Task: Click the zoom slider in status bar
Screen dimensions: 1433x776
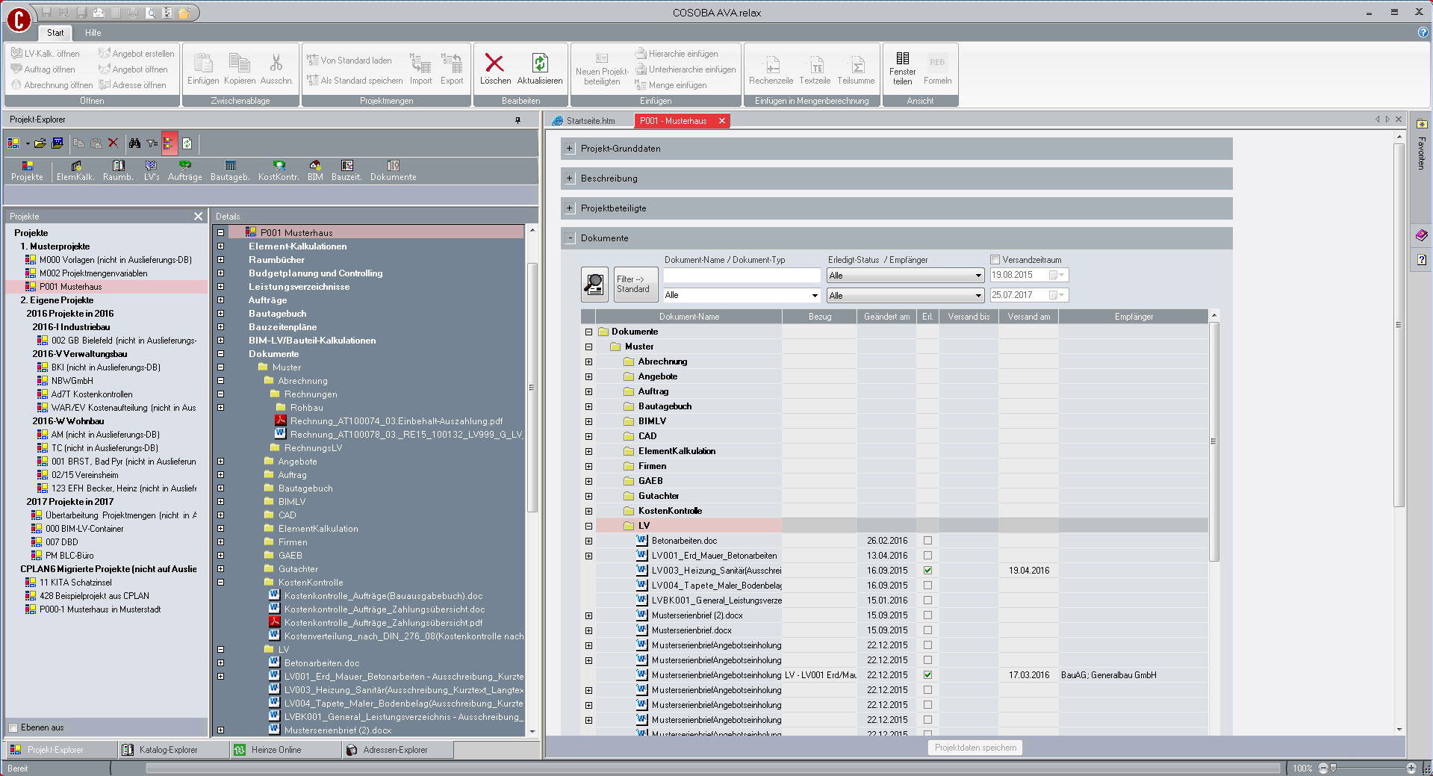Action: (1334, 768)
